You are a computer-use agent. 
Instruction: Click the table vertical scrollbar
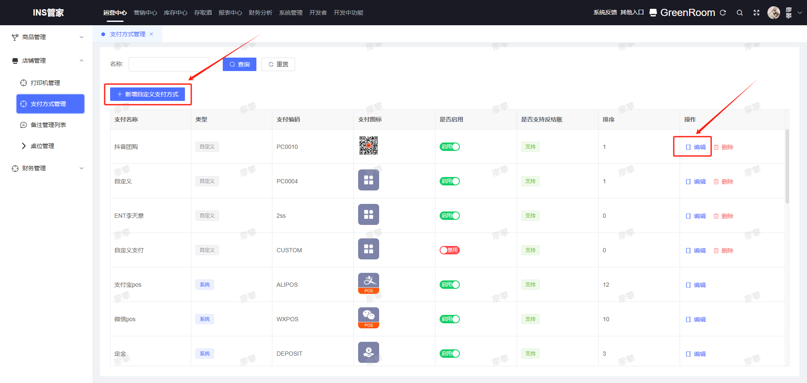pyautogui.click(x=787, y=166)
